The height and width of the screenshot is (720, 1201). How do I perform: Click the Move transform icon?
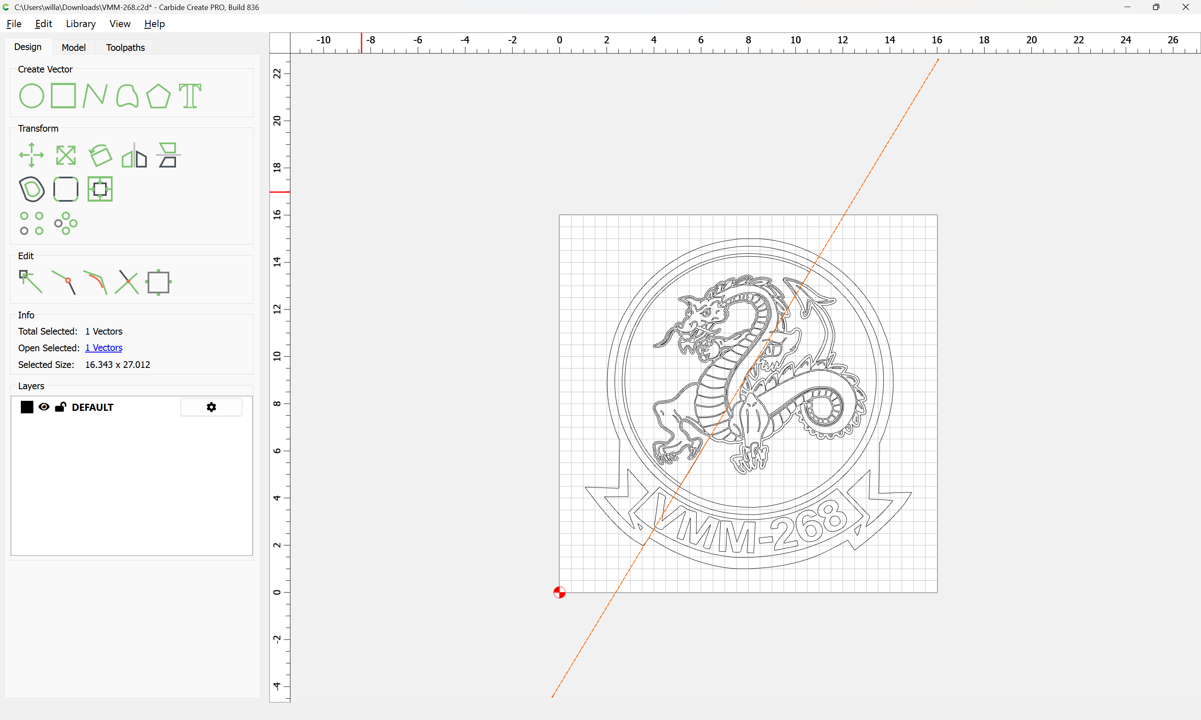click(x=32, y=155)
